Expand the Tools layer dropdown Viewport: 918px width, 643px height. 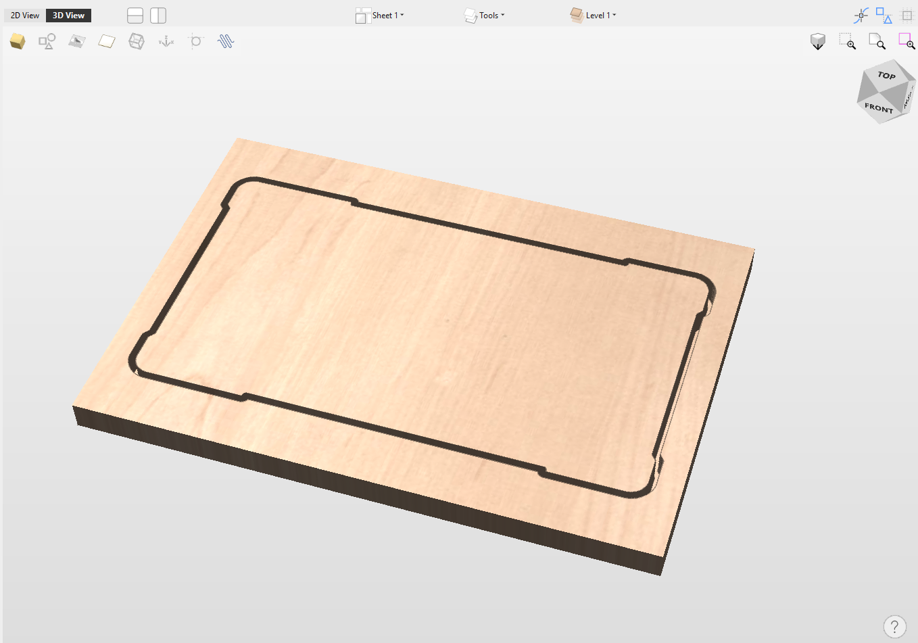click(485, 15)
